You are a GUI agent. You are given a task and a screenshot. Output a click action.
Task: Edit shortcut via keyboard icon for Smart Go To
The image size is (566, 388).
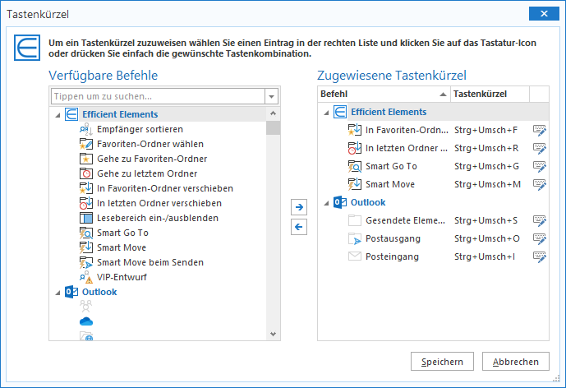point(540,166)
